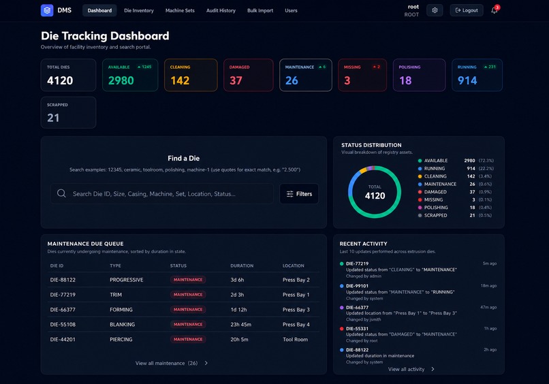Screen dimensions: 549x384
Task: Click the DMS stacked-layers logo icon
Action: click(47, 10)
